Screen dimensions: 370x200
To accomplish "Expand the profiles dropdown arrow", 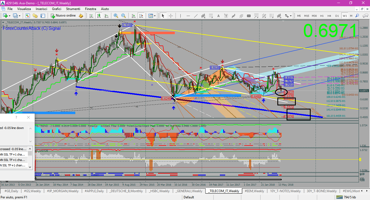I will click(x=20, y=16).
